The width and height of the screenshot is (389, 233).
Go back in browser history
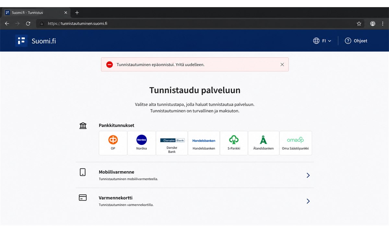[x=7, y=24]
